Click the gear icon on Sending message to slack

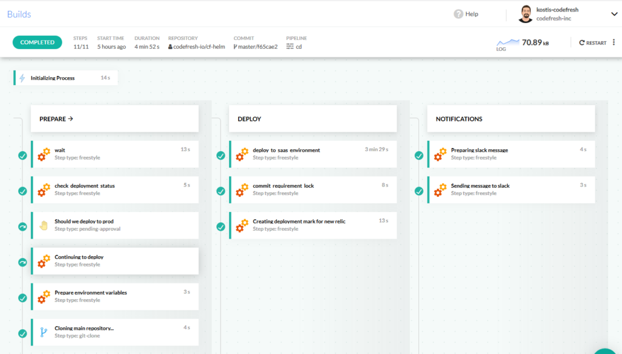pos(440,189)
